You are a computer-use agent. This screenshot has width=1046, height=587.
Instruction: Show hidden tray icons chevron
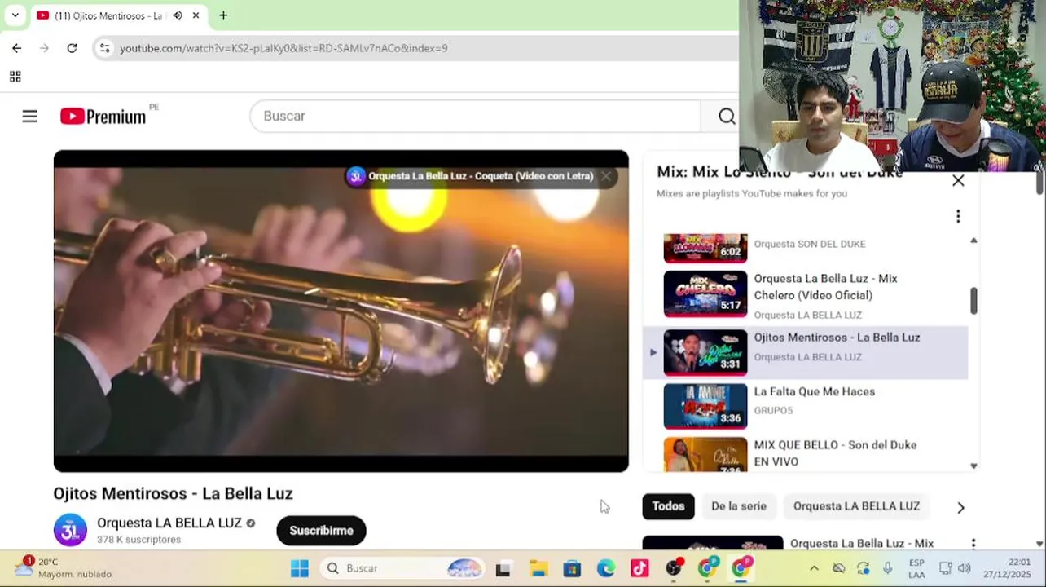pos(814,568)
